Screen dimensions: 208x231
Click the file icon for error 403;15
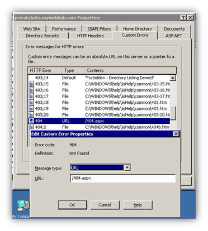[x=31, y=84]
